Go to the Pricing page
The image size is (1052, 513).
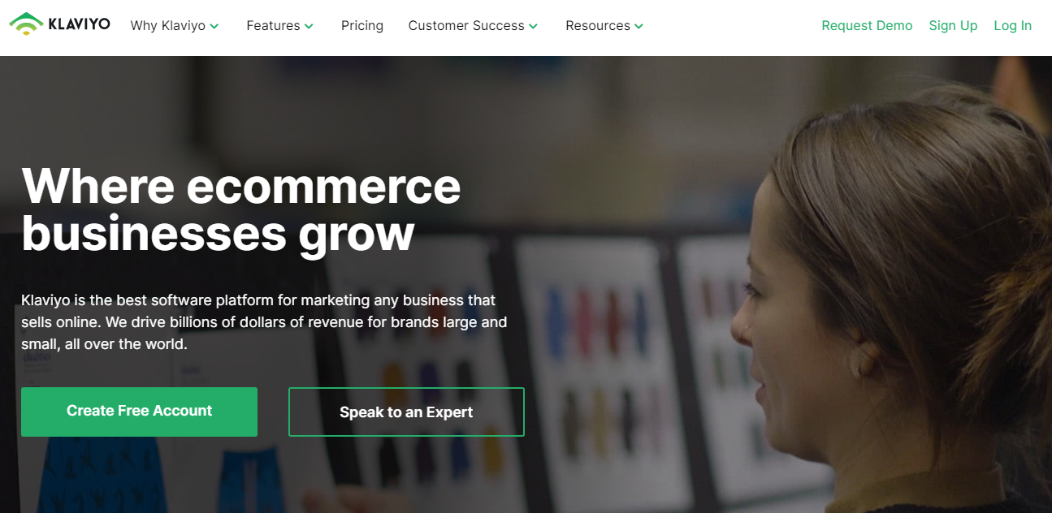click(x=362, y=25)
